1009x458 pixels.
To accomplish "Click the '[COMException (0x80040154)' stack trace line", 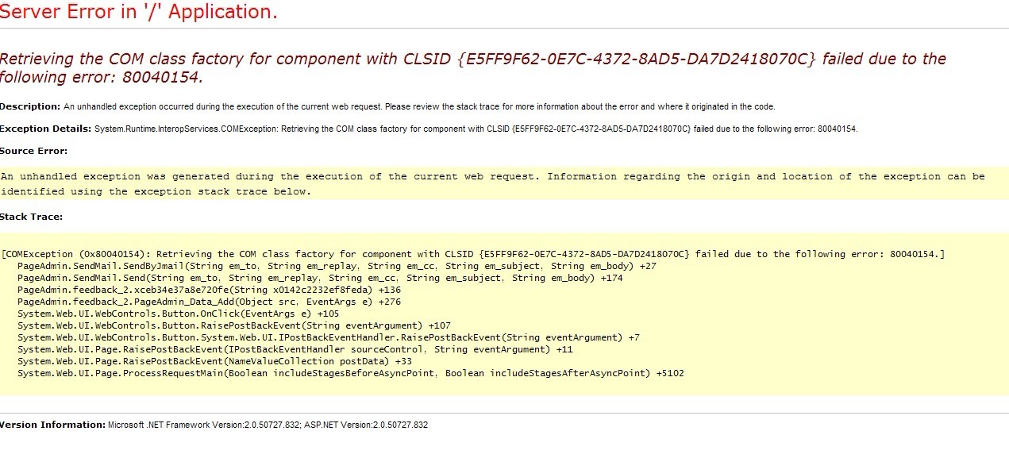I will [473, 254].
